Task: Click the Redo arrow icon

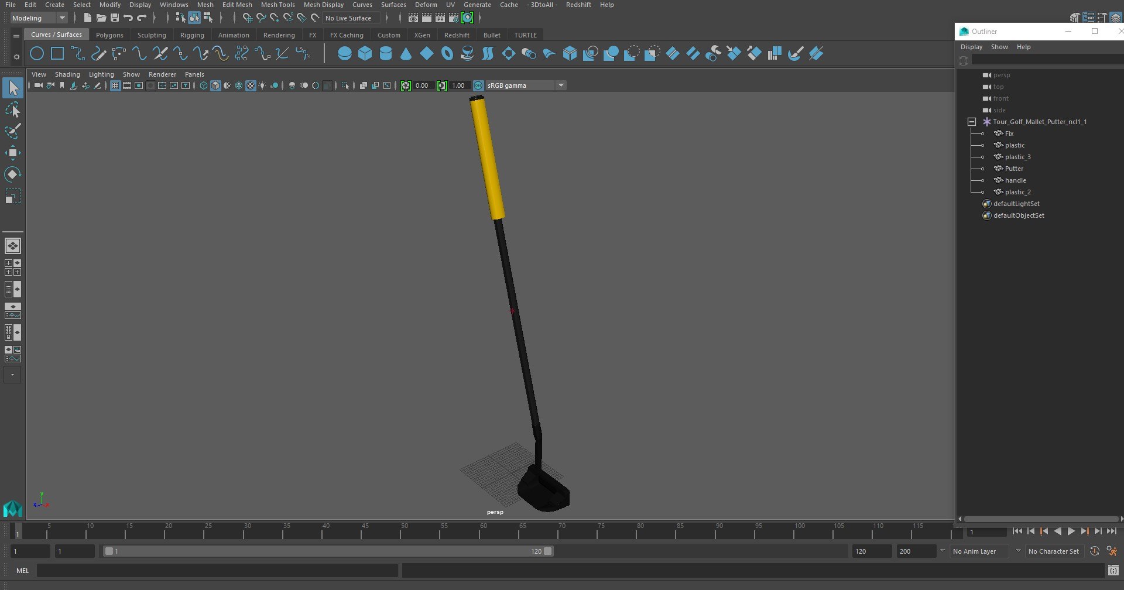Action: pyautogui.click(x=142, y=18)
